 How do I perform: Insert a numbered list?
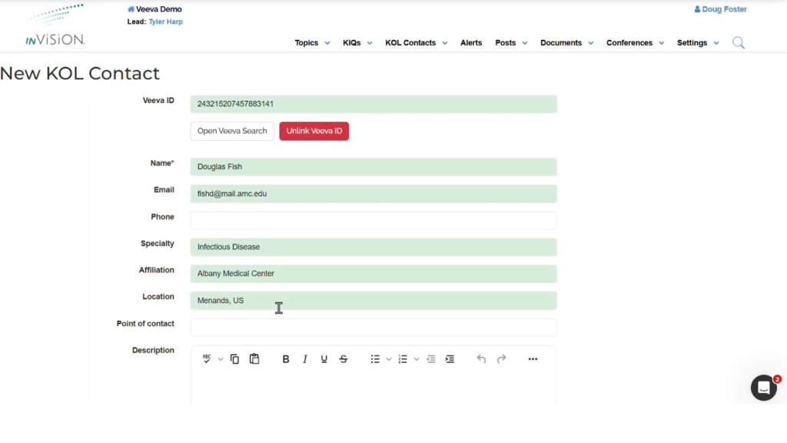[403, 359]
